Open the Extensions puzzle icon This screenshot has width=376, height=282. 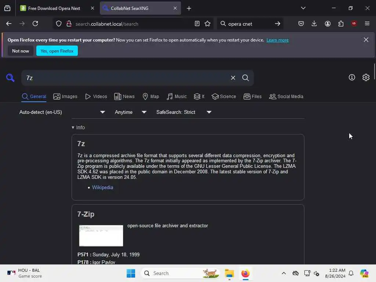[341, 24]
